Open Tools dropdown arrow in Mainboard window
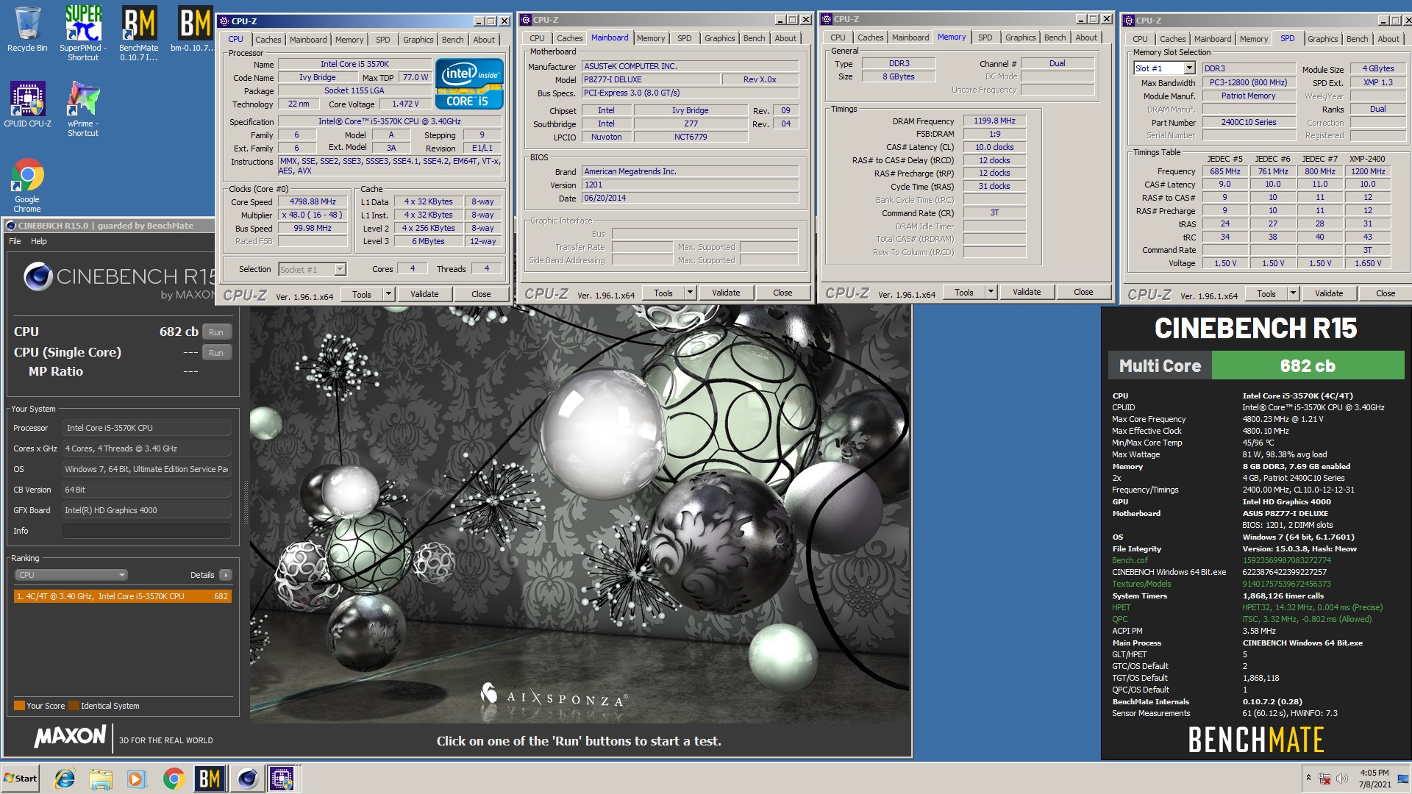This screenshot has height=794, width=1412. click(690, 293)
